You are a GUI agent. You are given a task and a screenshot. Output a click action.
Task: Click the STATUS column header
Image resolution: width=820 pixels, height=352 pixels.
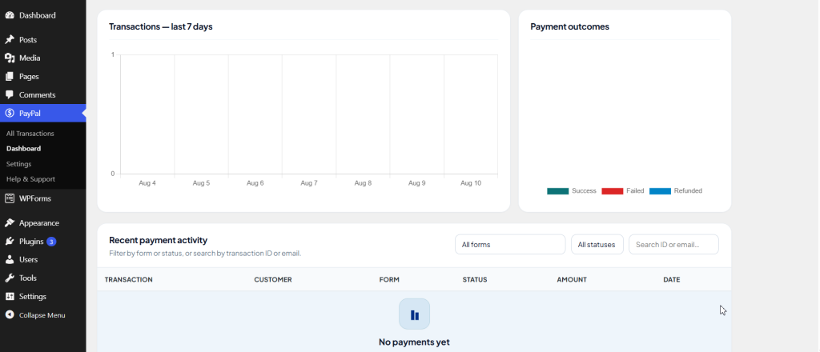click(475, 279)
